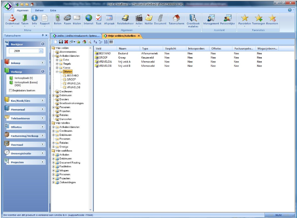This screenshot has width=297, height=218.
Task: Click the New blank page toolbar icon
Action: point(56,42)
